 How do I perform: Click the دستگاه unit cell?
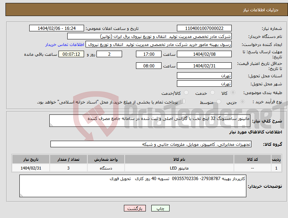pyautogui.click(x=106, y=168)
